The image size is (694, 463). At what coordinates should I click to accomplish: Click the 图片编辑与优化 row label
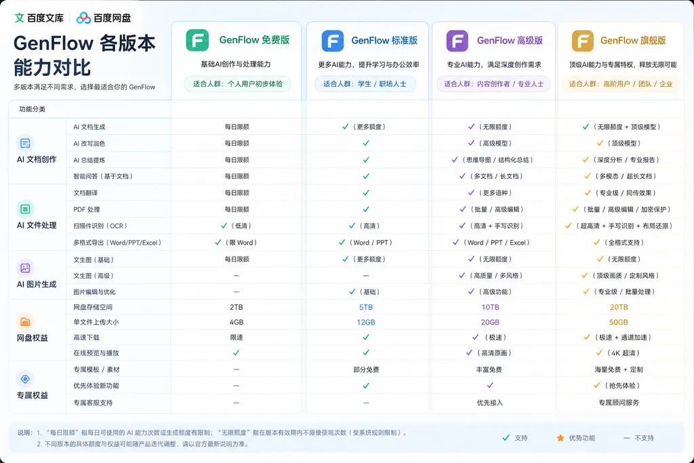coord(94,291)
